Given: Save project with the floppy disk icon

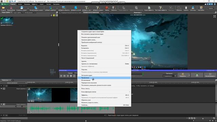Looking at the screenshot, I should pyautogui.click(x=22, y=8).
